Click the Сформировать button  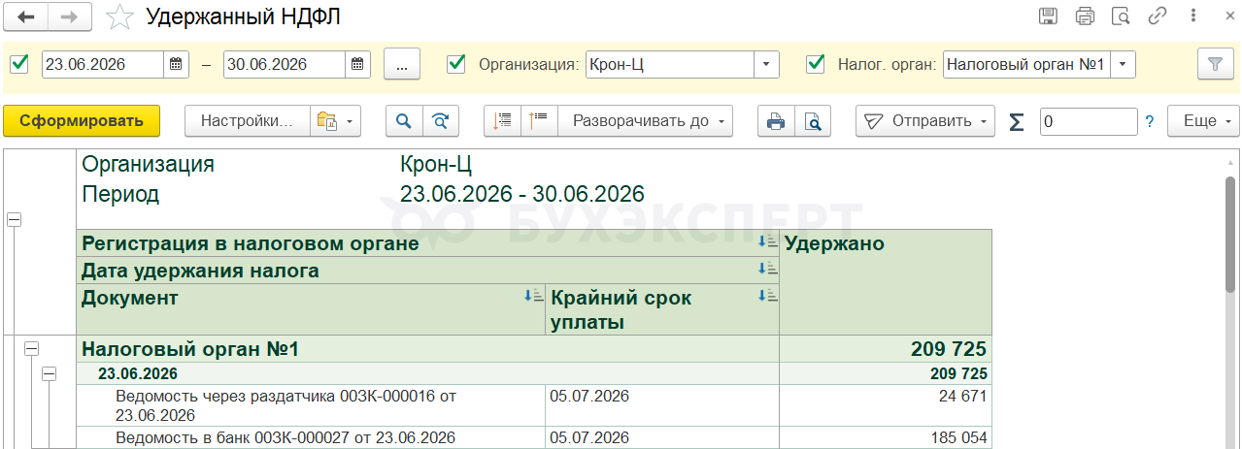click(82, 121)
